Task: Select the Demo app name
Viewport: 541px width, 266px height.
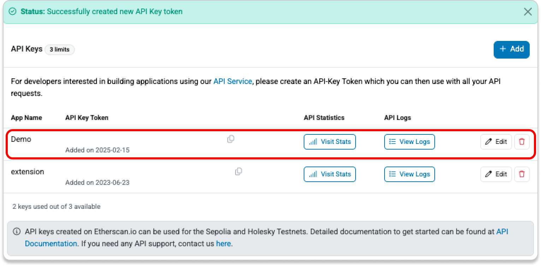Action: [x=21, y=139]
